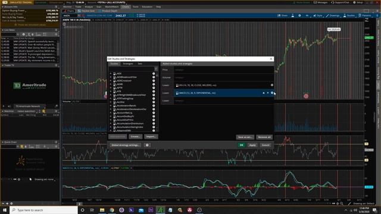Screen dimensions: 381x214
Task: Open the MarketWatch main tab
Action: pos(112,7)
